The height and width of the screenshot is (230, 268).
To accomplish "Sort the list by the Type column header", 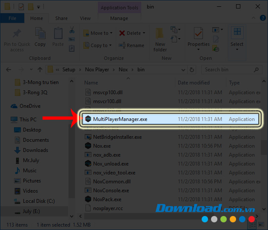I will 234,83.
